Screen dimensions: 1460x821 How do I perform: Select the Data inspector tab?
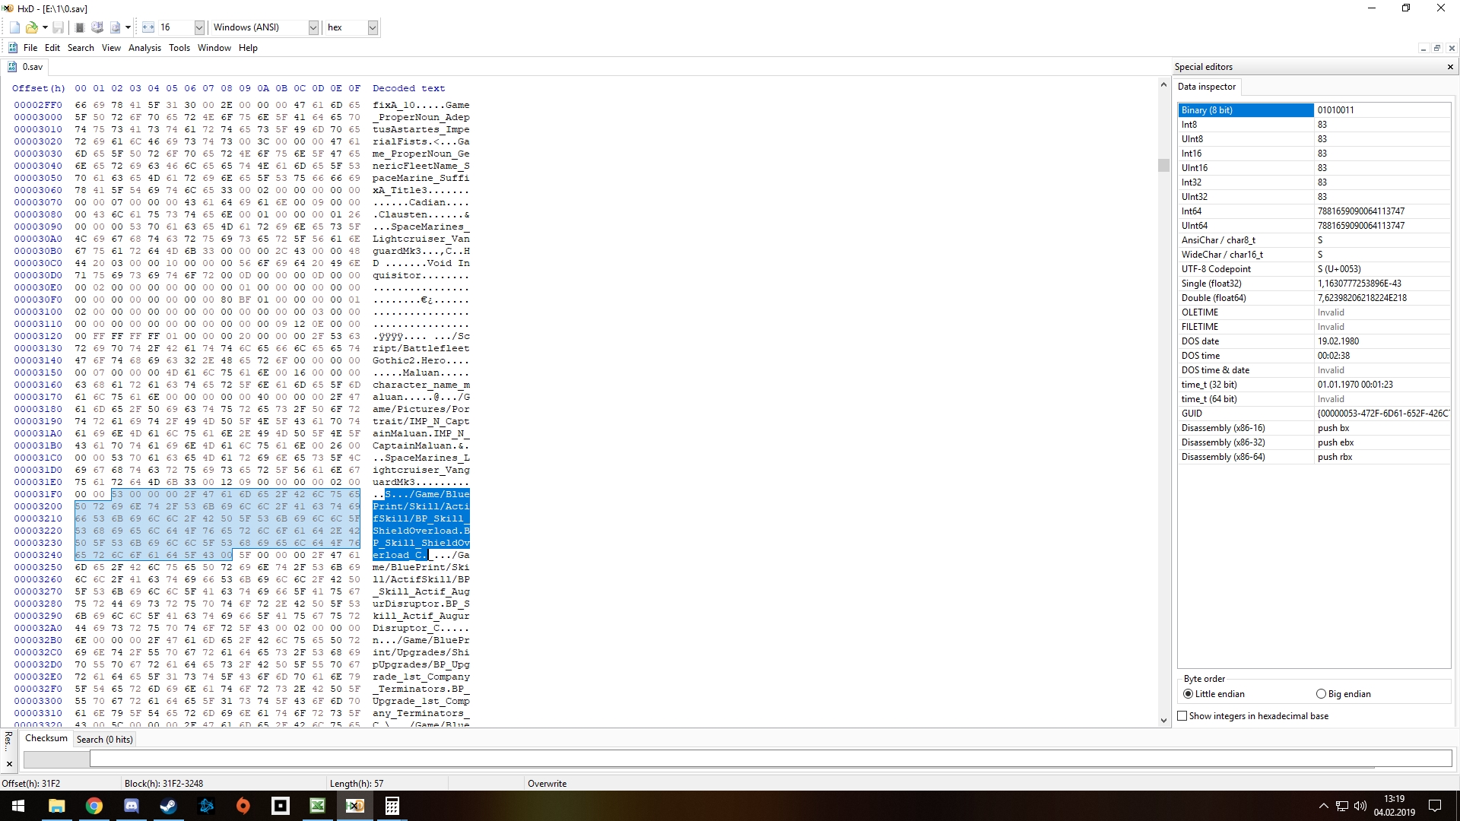pyautogui.click(x=1207, y=87)
